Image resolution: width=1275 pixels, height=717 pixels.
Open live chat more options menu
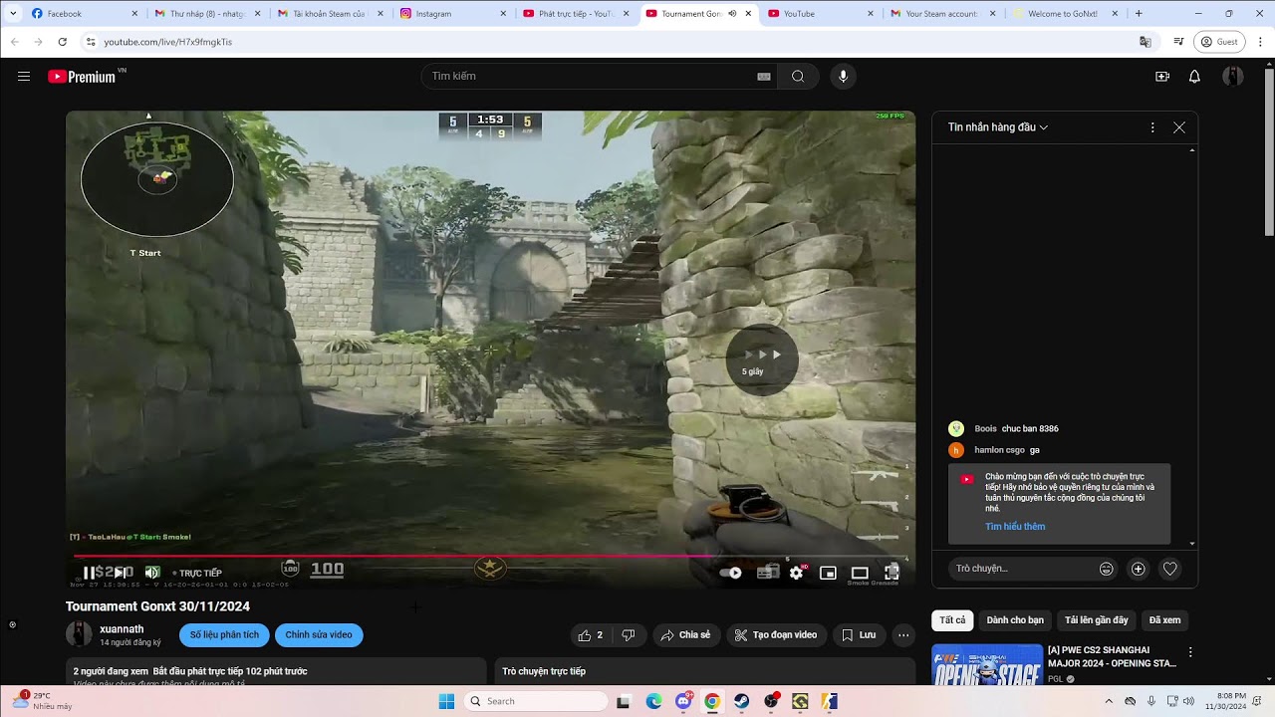click(x=1152, y=127)
